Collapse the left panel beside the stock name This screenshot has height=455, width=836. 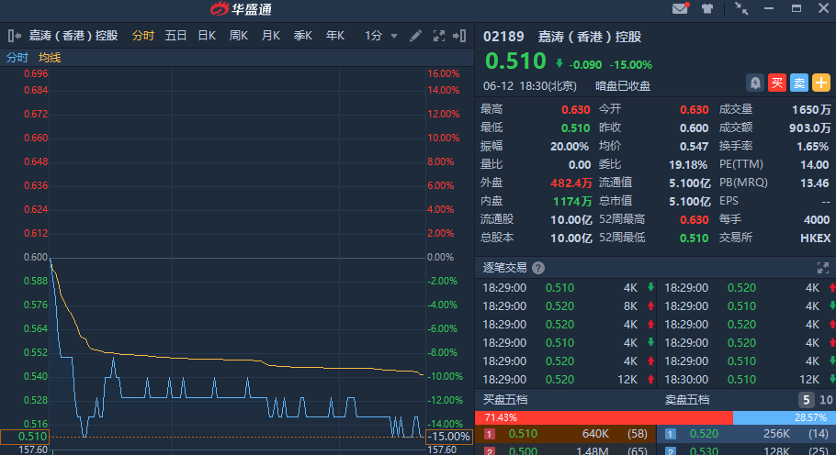(15, 36)
